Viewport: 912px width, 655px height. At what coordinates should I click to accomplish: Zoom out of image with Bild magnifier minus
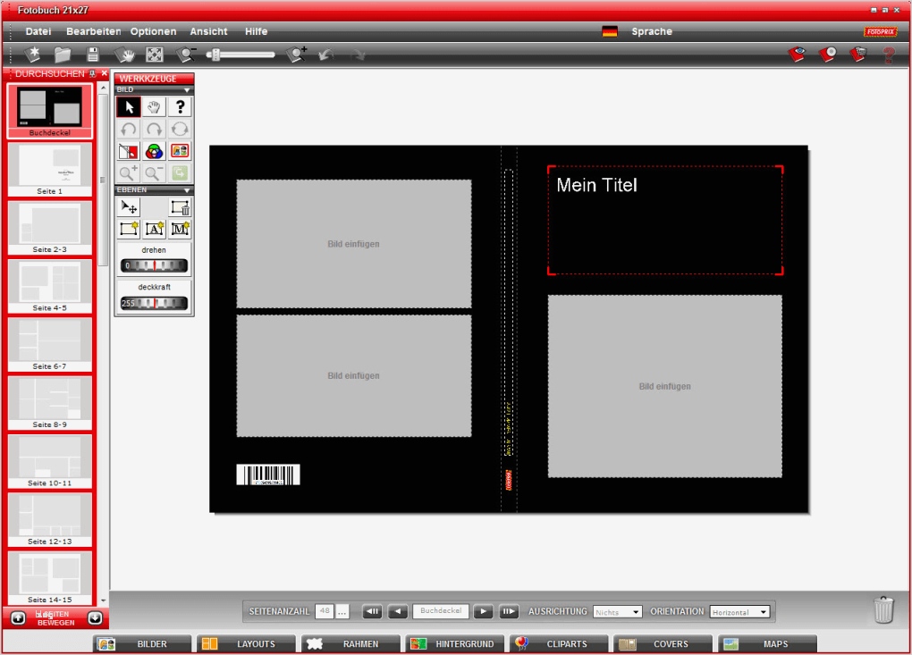point(154,172)
